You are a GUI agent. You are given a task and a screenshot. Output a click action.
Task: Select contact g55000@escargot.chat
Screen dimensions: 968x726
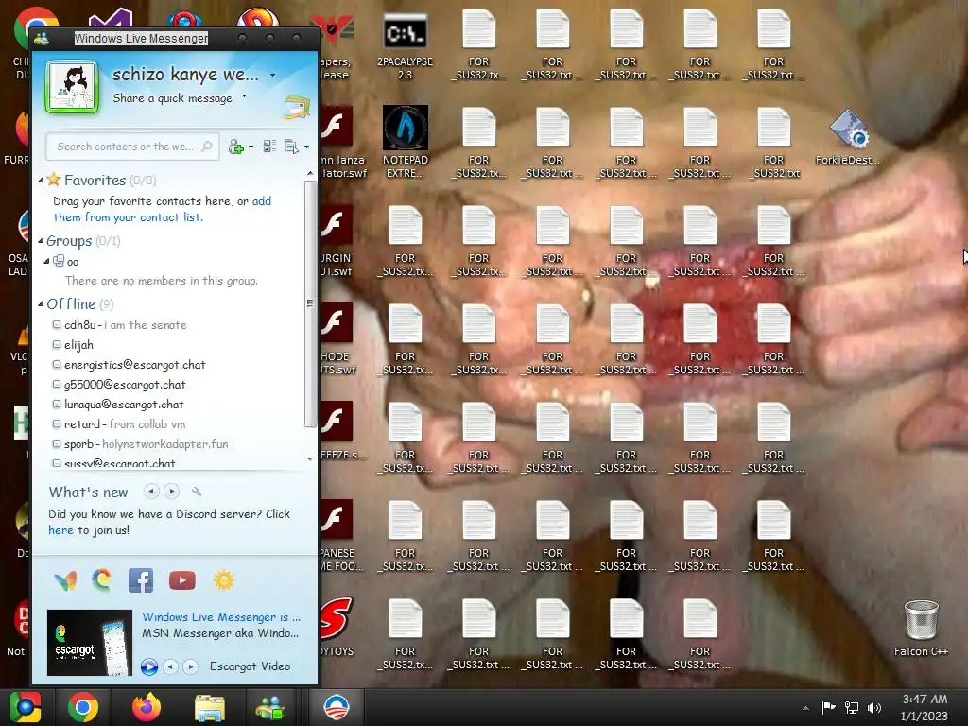[x=119, y=384]
